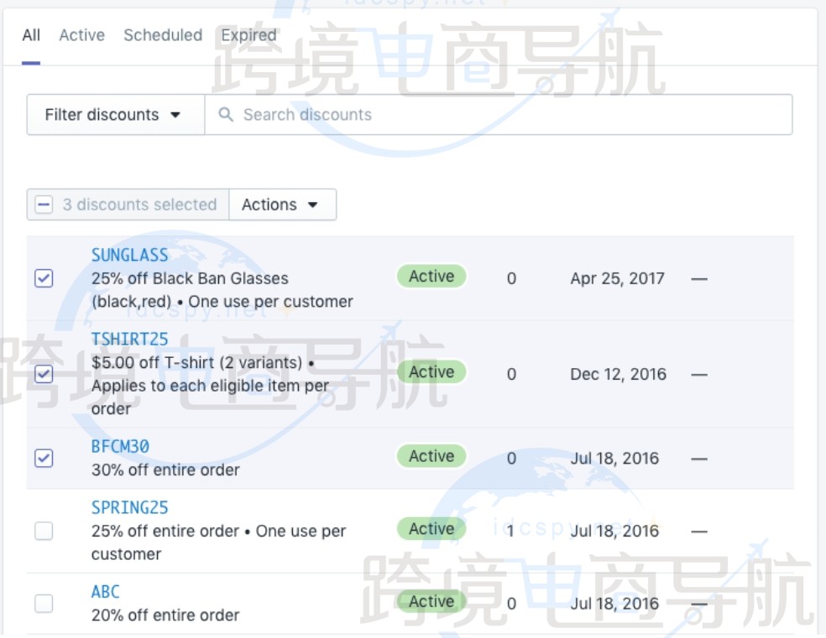Switch to the Expired tab

[x=248, y=35]
